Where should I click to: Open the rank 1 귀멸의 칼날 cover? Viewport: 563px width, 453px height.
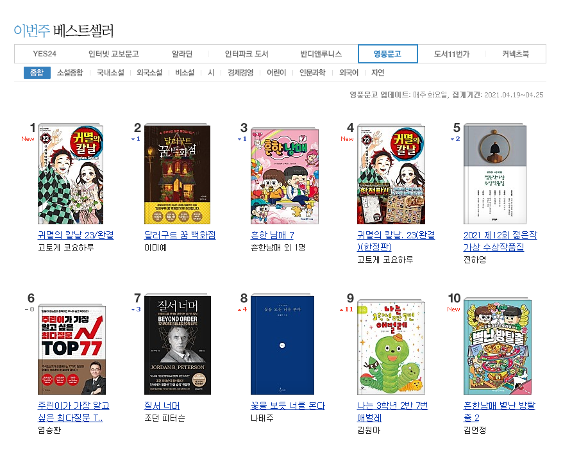coord(71,174)
